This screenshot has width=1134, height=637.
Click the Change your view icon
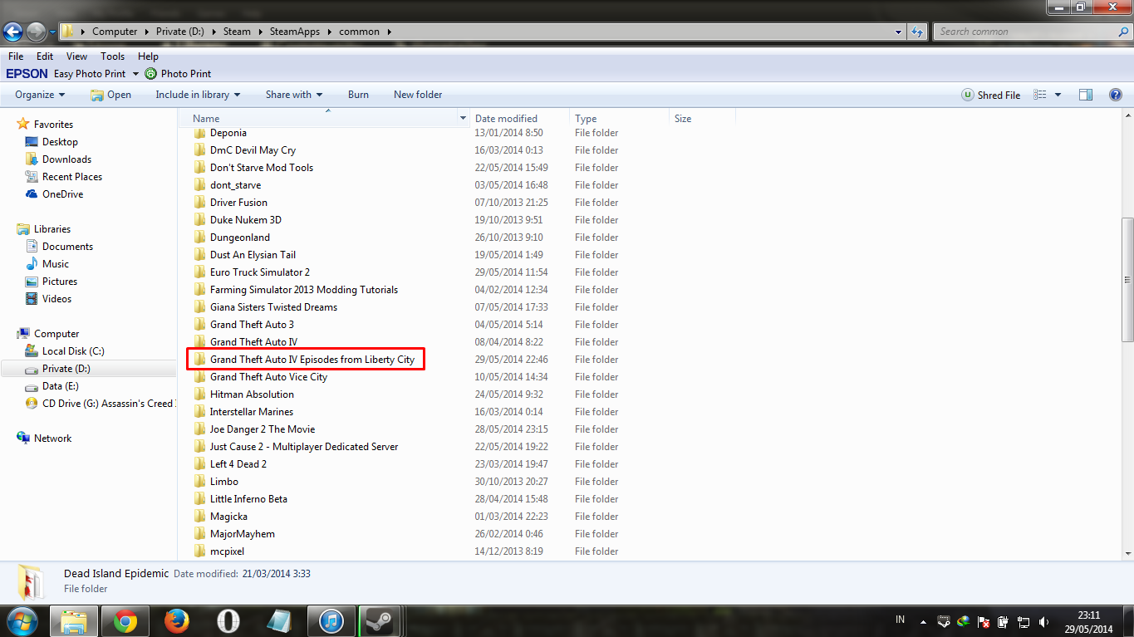1039,95
